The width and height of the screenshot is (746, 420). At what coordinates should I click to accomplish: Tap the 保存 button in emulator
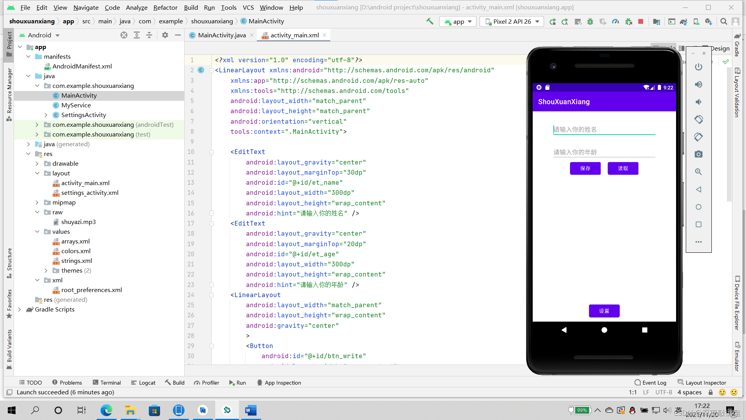585,168
